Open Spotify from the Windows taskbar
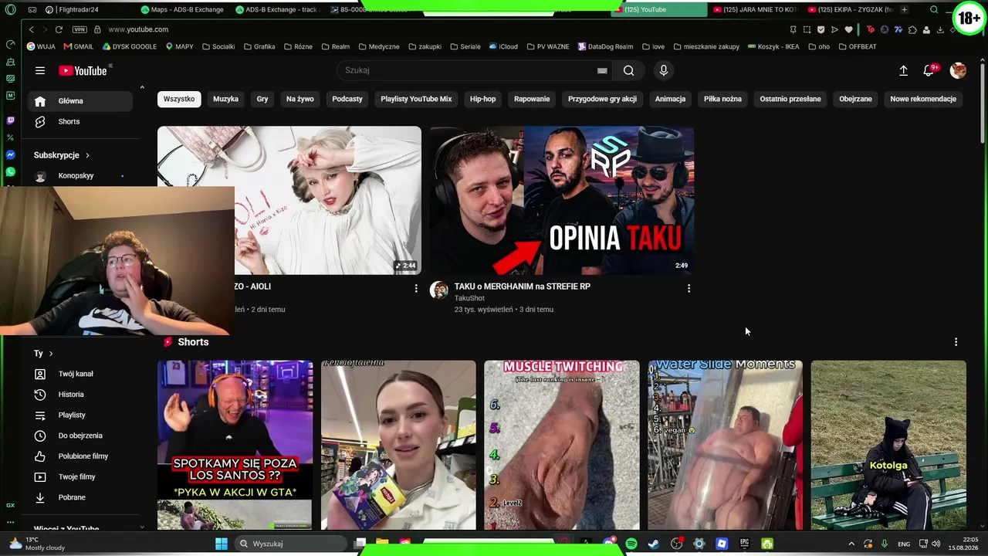 click(x=631, y=544)
